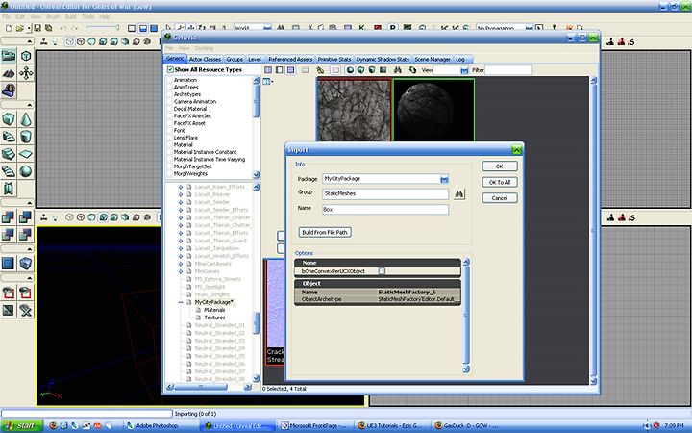This screenshot has width=692, height=433.
Task: Click the CSG Add icon
Action: (x=9, y=216)
